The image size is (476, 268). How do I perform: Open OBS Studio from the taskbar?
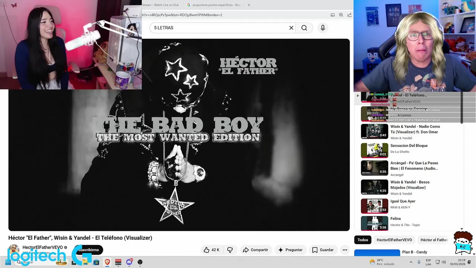click(140, 262)
